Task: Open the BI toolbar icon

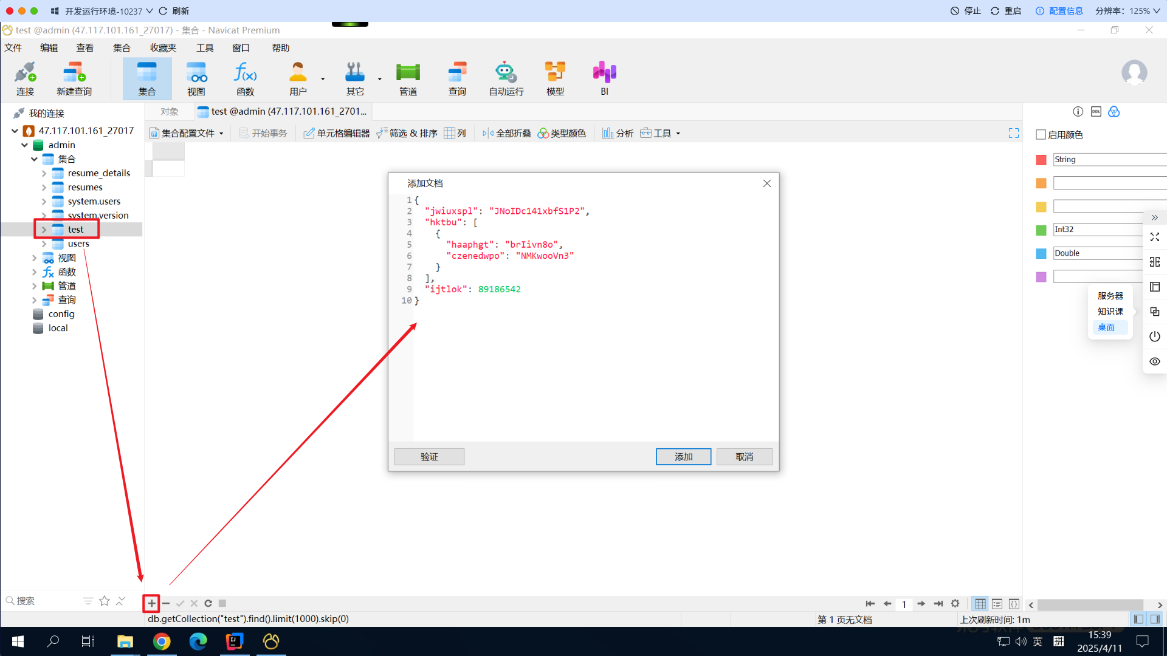Action: 604,79
